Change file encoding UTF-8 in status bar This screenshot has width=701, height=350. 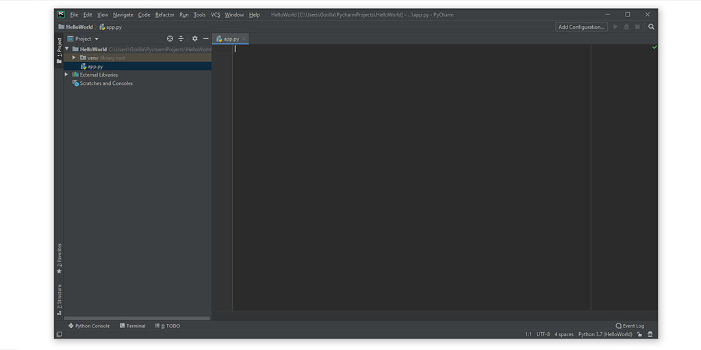point(543,334)
